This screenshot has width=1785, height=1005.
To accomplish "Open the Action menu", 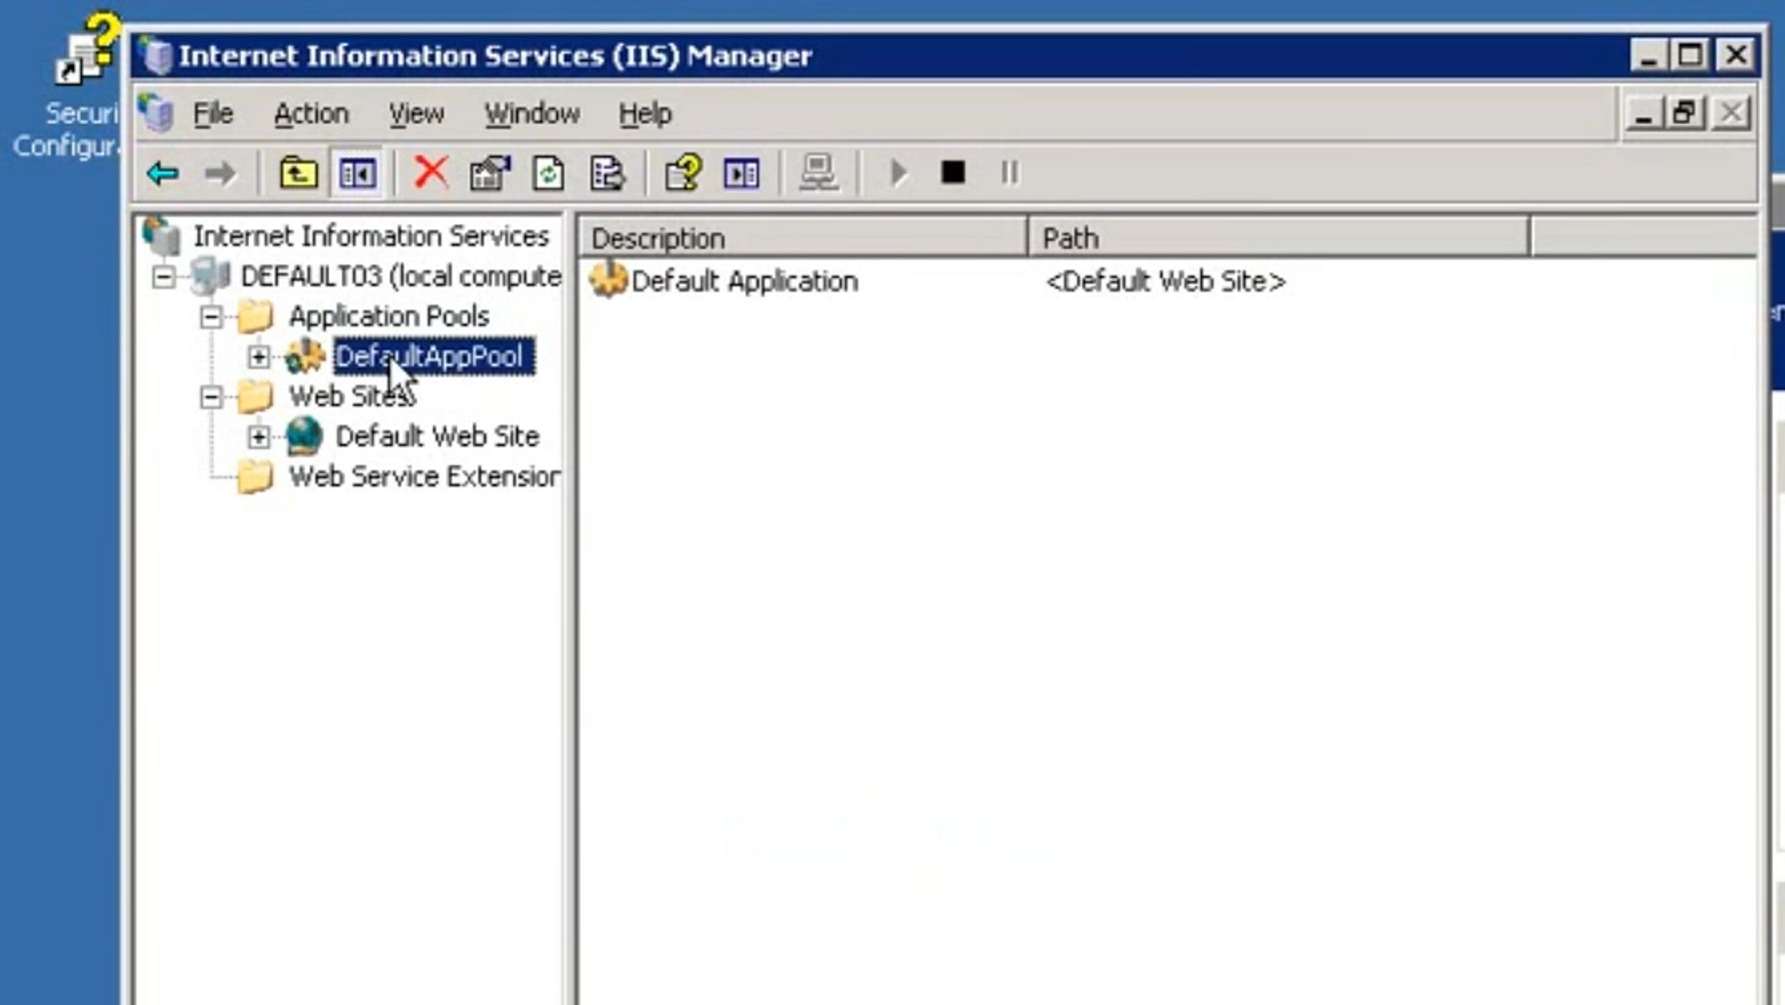I will point(311,114).
